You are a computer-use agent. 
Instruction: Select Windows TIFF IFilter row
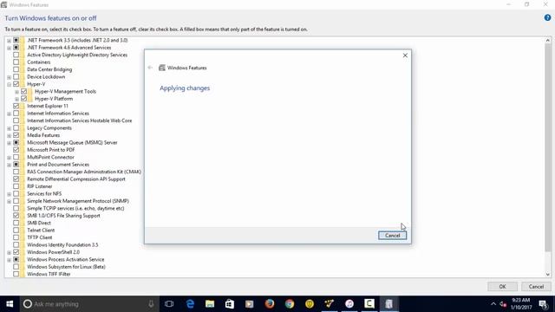click(49, 274)
